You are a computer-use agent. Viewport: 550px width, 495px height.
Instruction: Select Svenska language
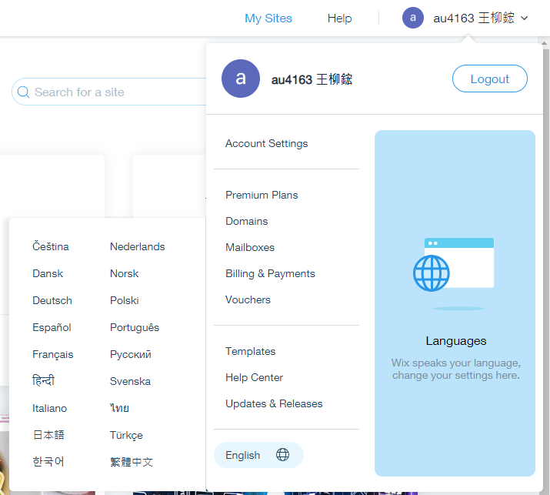coord(130,381)
